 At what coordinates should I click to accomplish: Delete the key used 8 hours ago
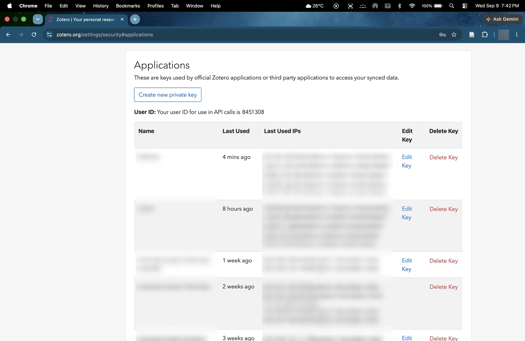443,209
